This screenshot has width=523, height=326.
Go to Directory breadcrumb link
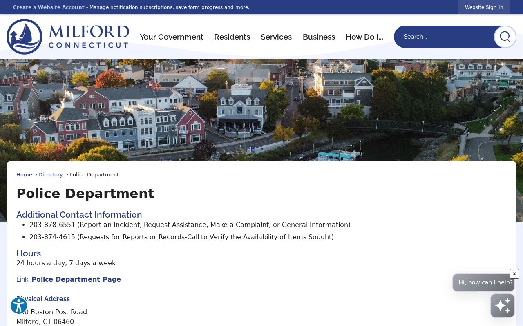point(51,175)
